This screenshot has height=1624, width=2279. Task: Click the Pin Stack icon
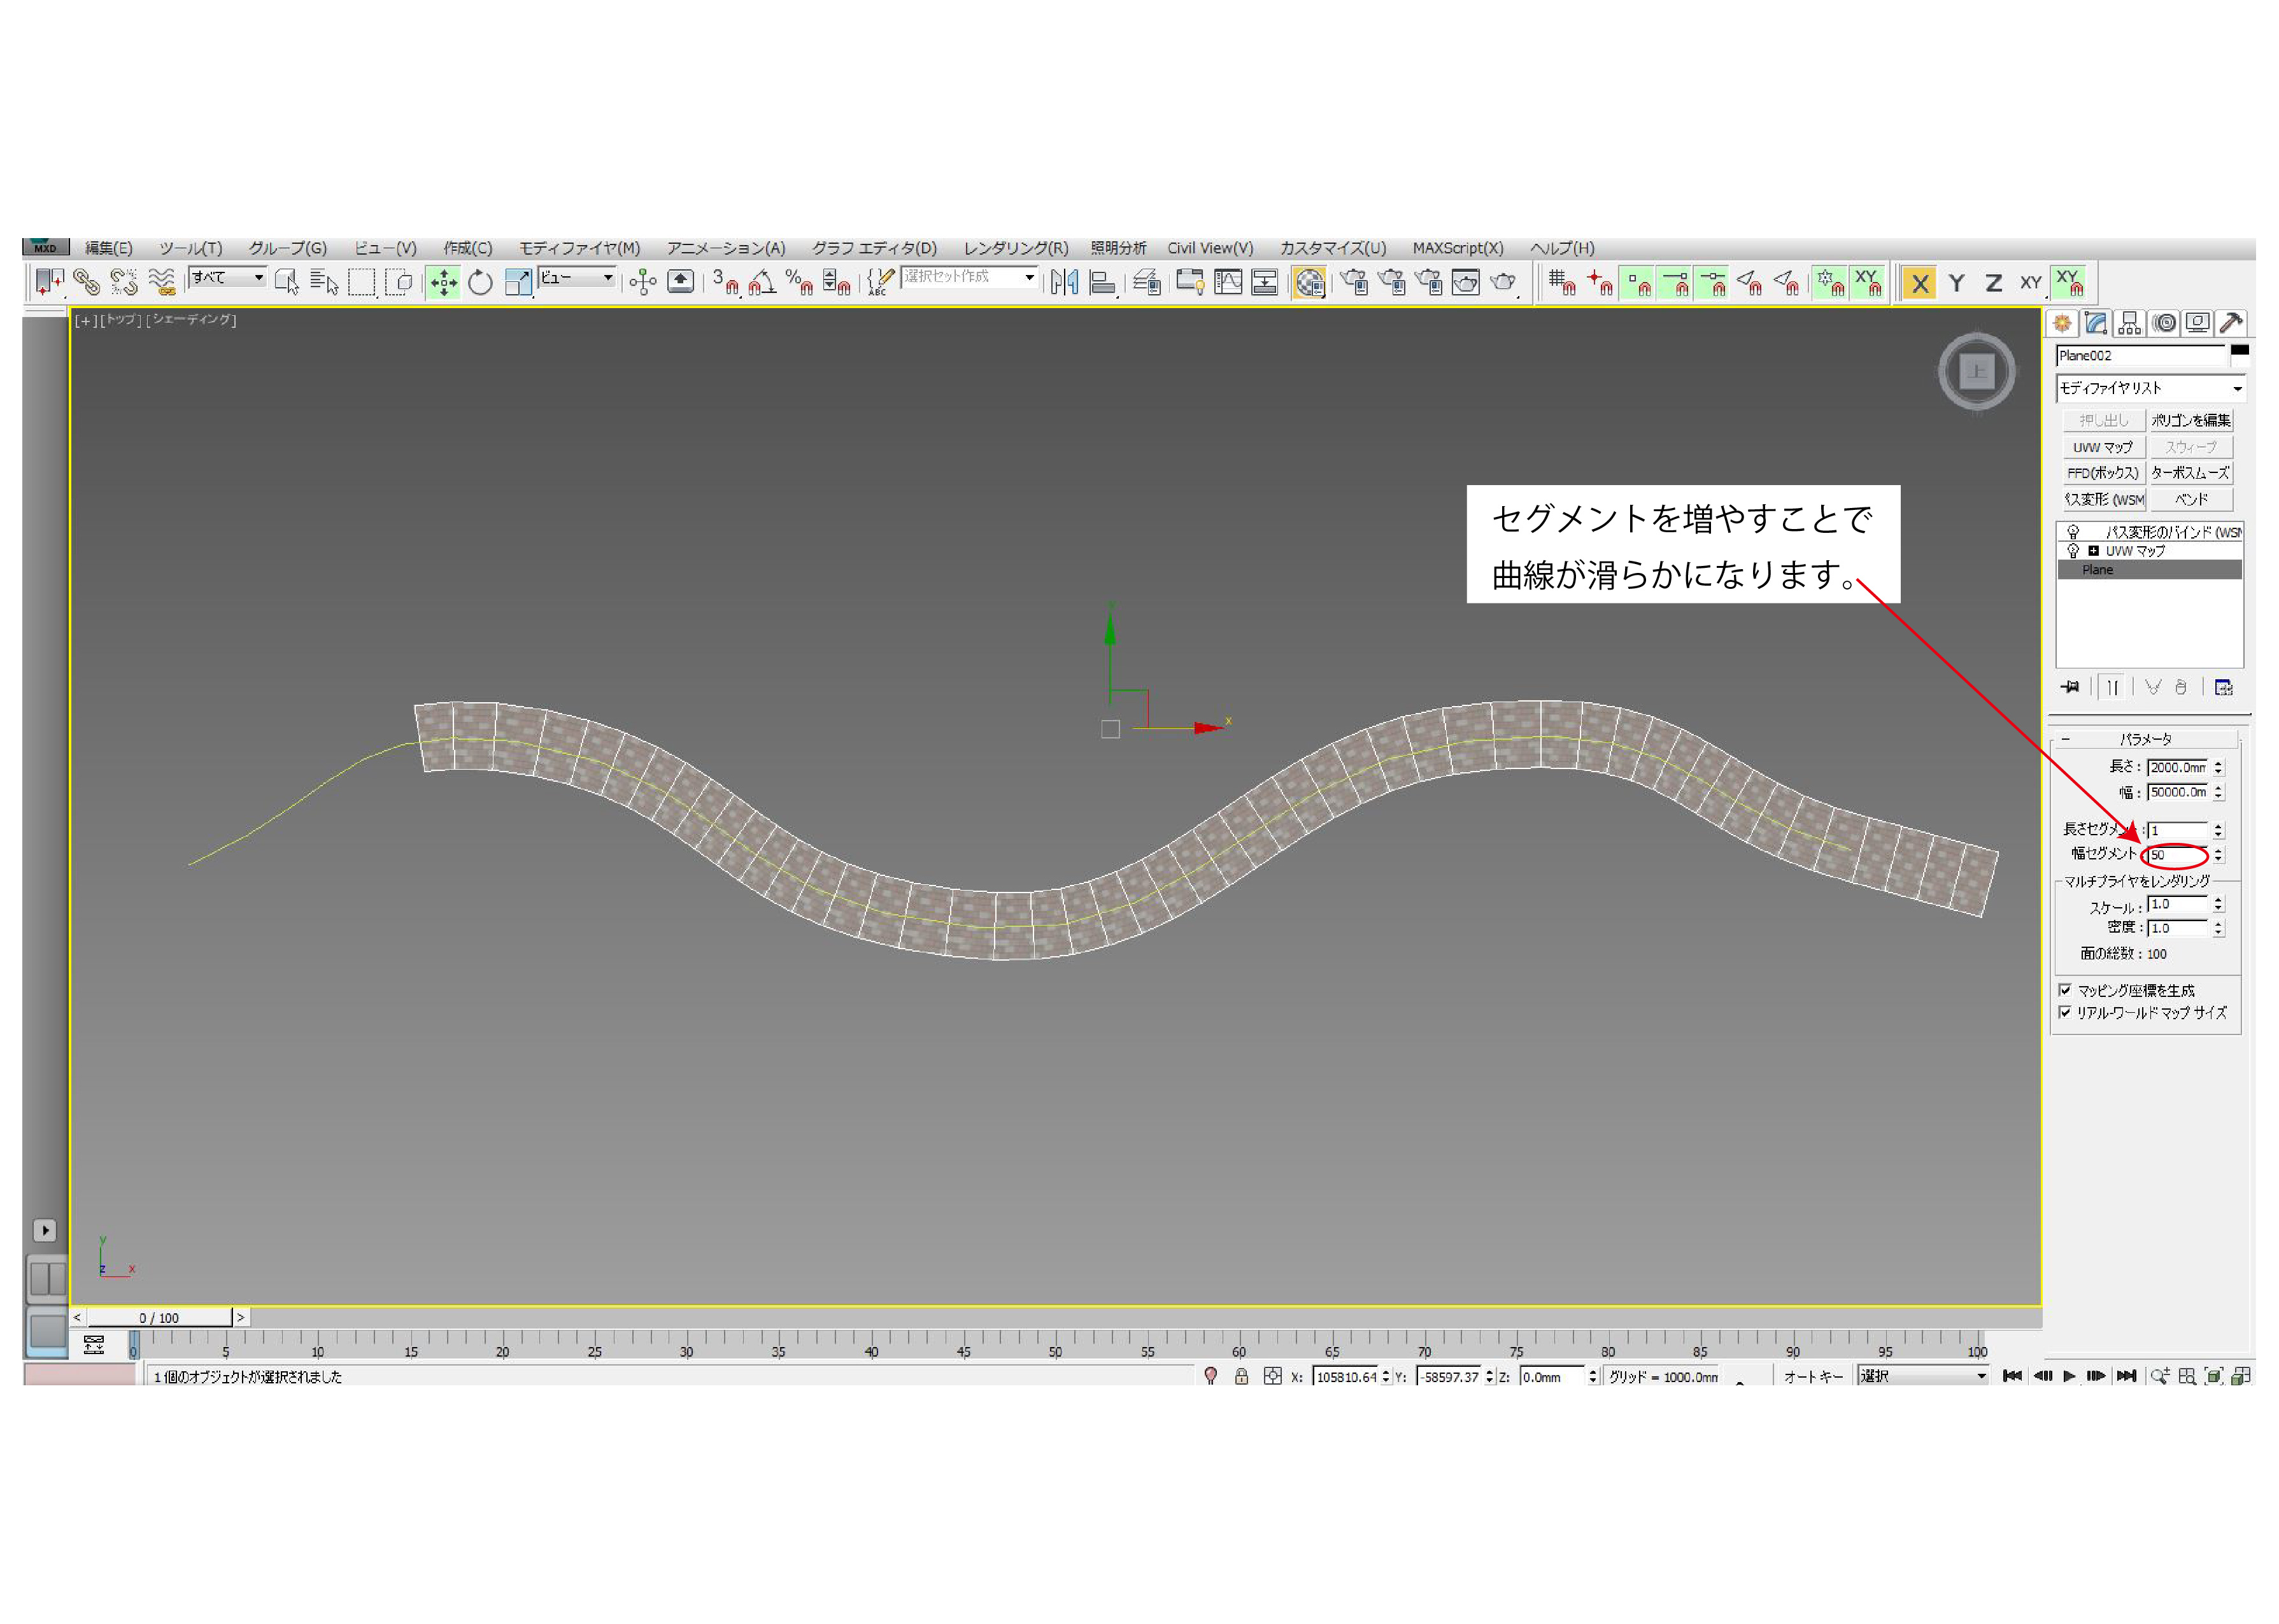2069,687
